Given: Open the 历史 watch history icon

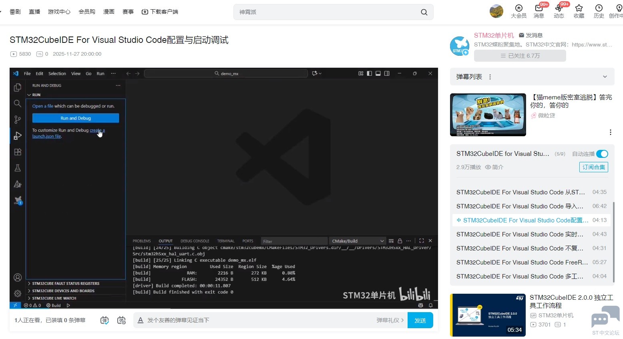Looking at the screenshot, I should [599, 8].
